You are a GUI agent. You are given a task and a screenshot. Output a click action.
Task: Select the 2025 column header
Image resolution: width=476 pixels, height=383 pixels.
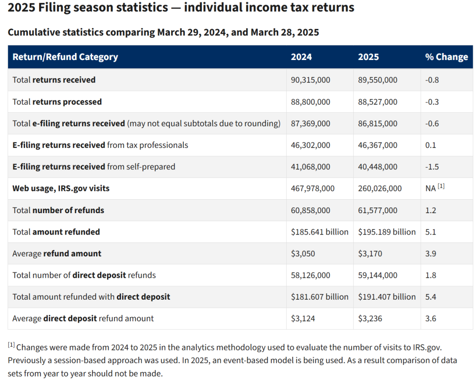tap(369, 57)
